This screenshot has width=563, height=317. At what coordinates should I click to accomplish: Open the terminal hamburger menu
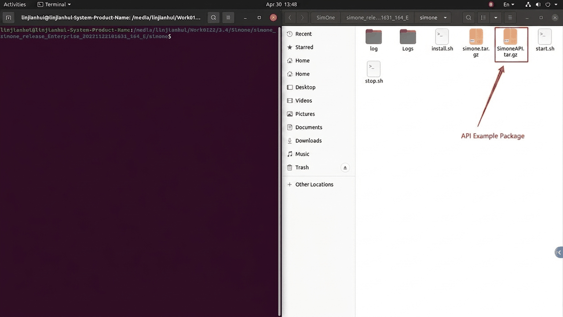pyautogui.click(x=228, y=18)
